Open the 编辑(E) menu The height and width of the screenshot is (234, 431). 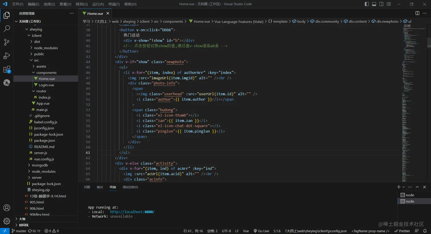[33, 4]
